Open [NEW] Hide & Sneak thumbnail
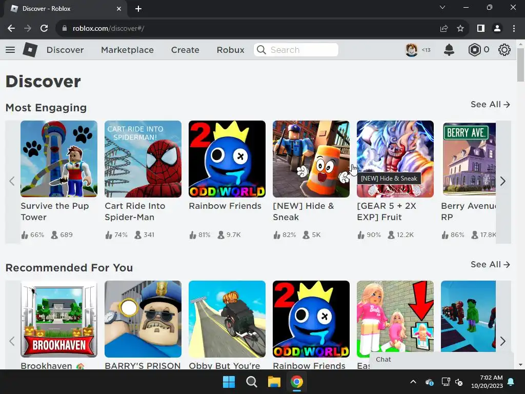The height and width of the screenshot is (394, 525). (311, 159)
